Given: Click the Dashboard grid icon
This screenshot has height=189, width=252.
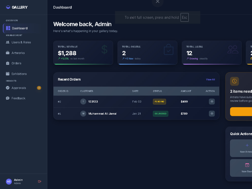Looking at the screenshot, I should [8, 28].
